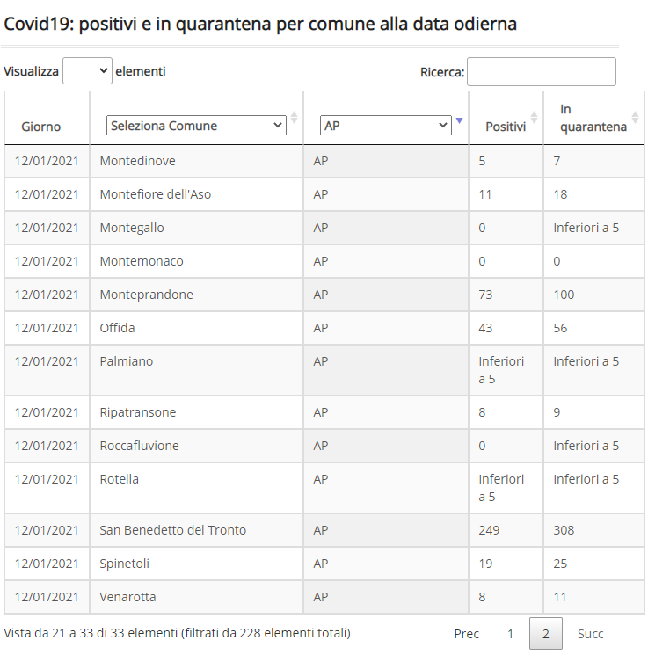Select the San Benedetto del Tronto row
This screenshot has width=648, height=662.
tap(324, 530)
